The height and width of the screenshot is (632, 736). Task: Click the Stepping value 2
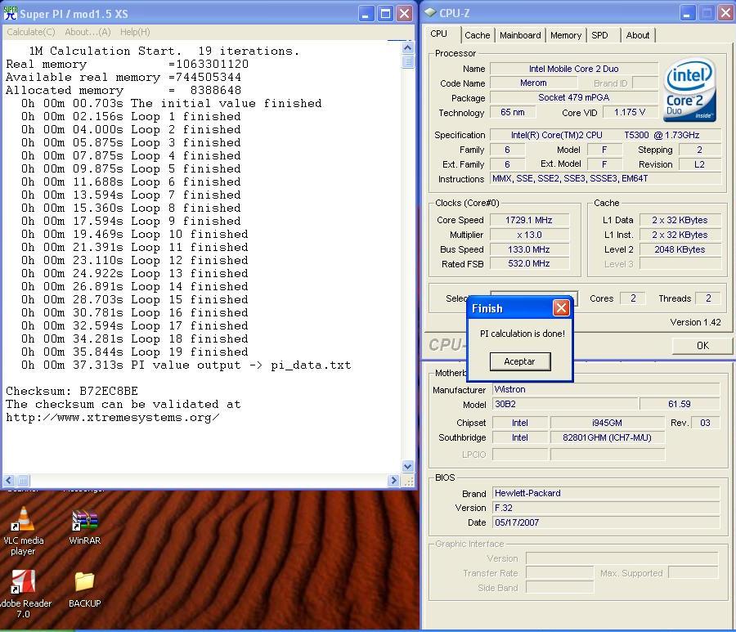(x=699, y=150)
